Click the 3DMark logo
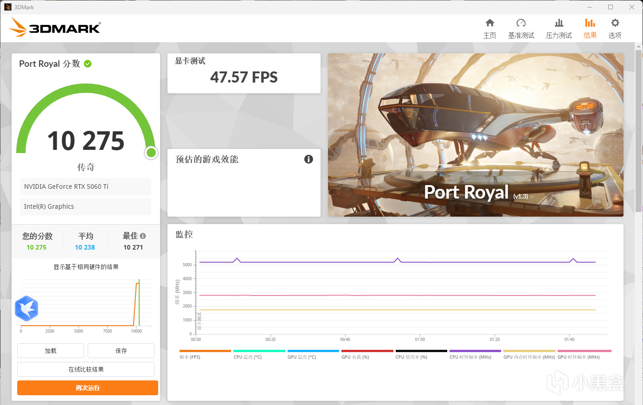 55,27
